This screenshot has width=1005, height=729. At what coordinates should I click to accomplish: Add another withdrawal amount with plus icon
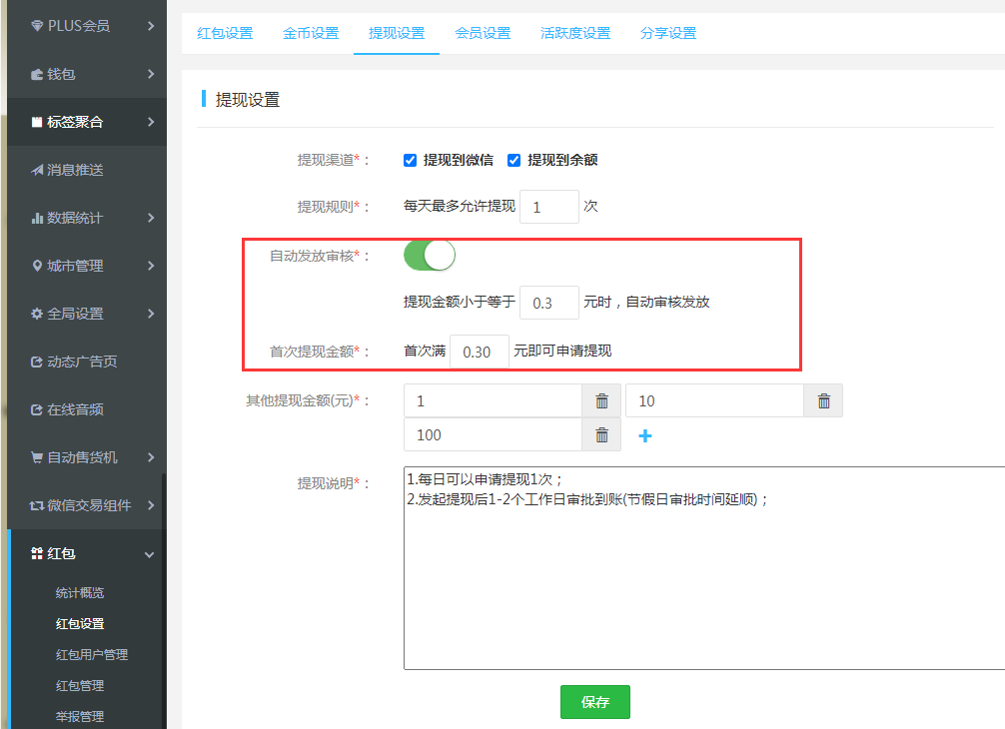644,435
